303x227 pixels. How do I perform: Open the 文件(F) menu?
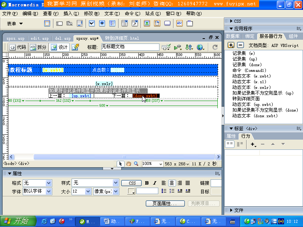click(10, 14)
